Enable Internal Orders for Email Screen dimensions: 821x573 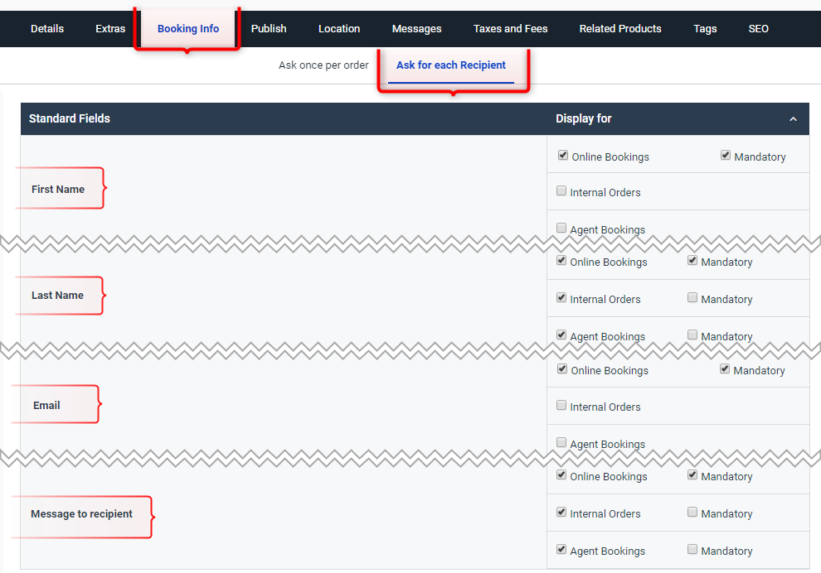pos(561,405)
